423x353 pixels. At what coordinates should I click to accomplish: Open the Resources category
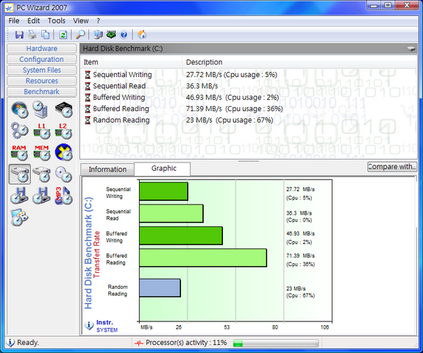point(41,81)
